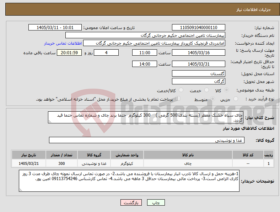The image size is (280, 212).
Task: Click the validity time field 14:00
Action: click(x=145, y=64)
